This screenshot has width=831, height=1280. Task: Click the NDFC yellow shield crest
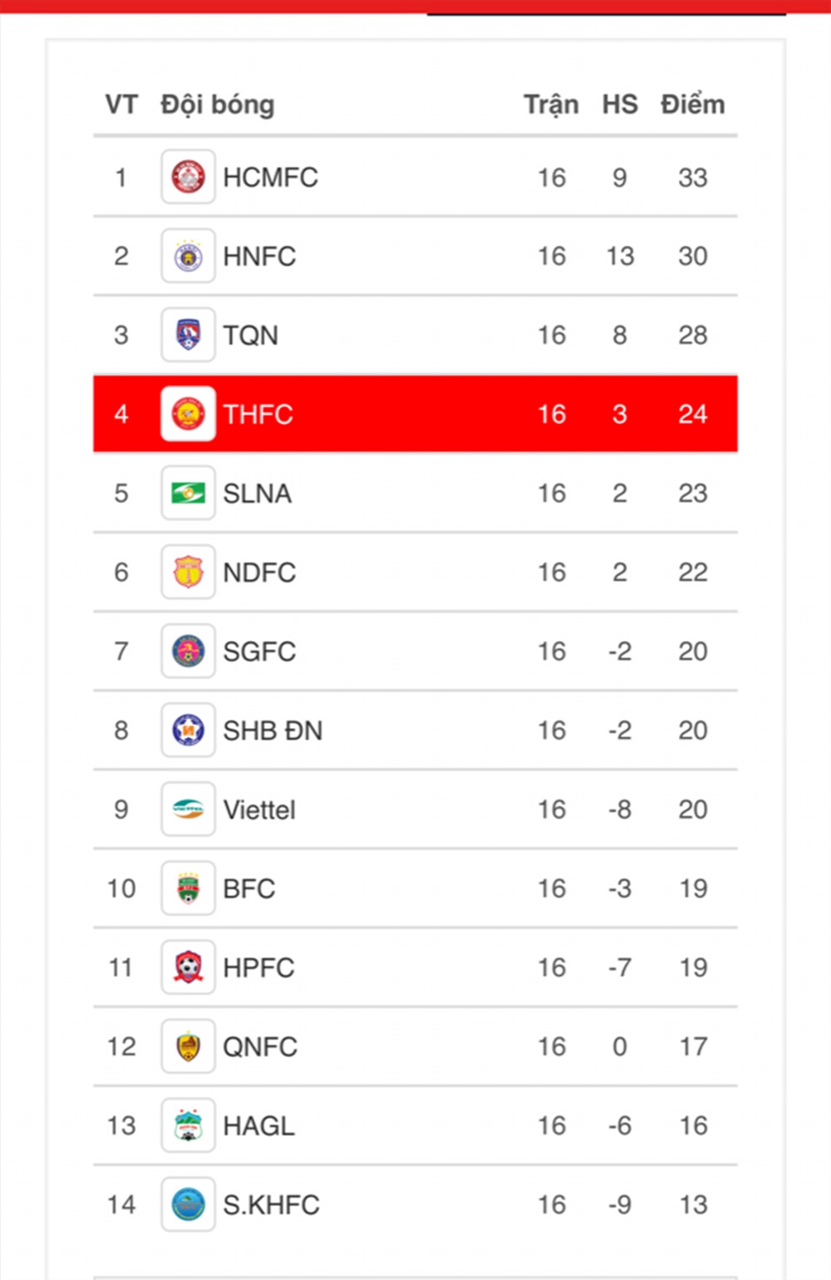click(x=188, y=572)
